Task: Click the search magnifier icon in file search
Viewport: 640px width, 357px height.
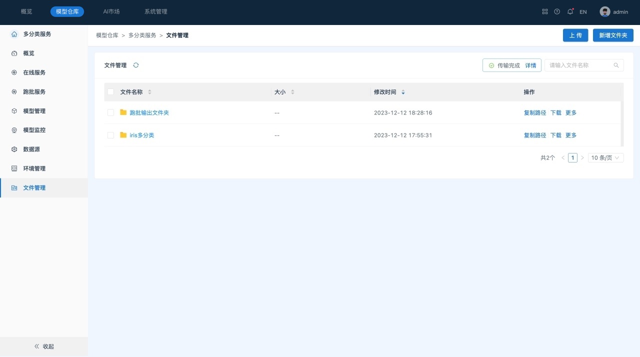Action: pos(616,65)
